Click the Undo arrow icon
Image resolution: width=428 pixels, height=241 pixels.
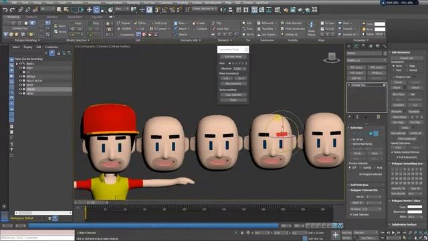(x=5, y=10)
